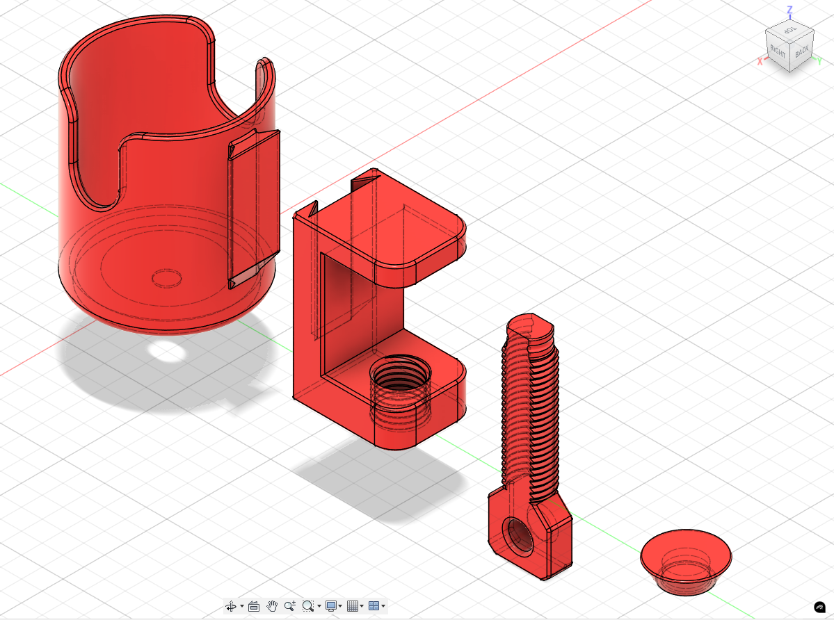Select the Zoom plus/minus tool
The height and width of the screenshot is (620, 834).
coord(290,606)
